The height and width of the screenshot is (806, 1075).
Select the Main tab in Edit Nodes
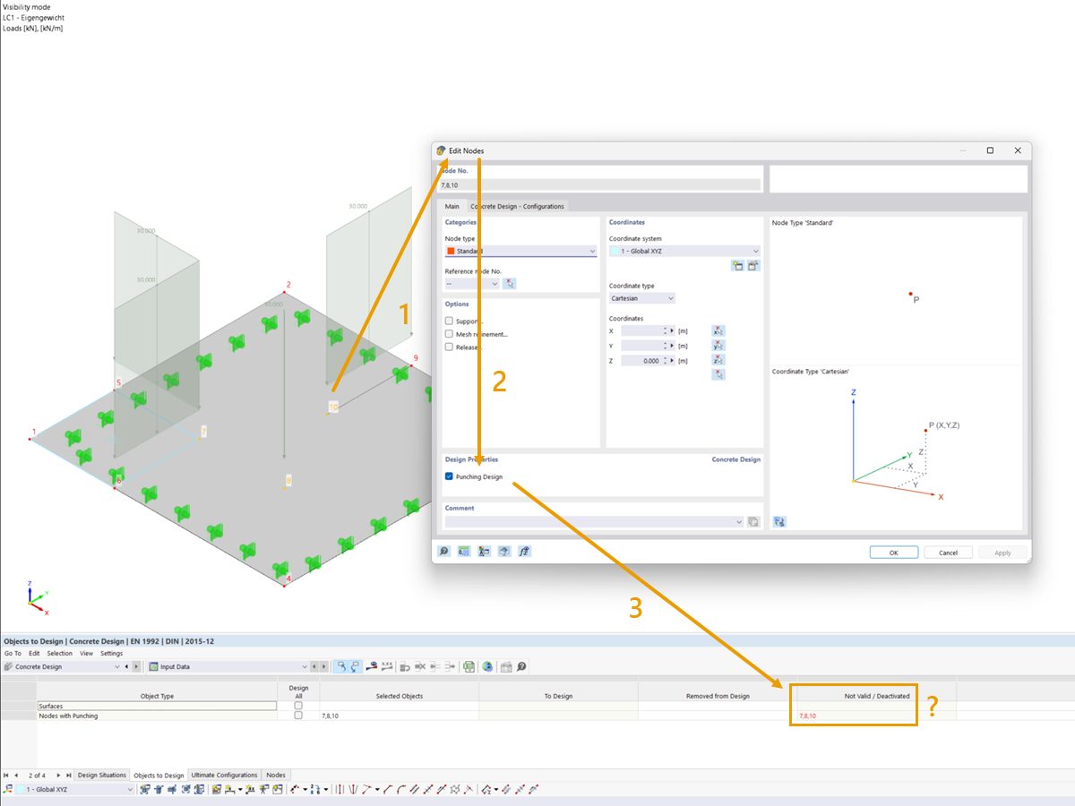[x=452, y=206]
